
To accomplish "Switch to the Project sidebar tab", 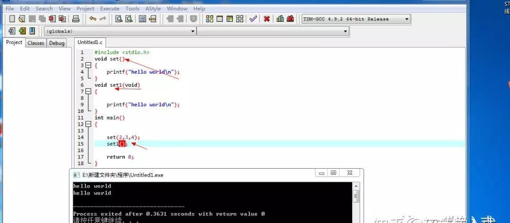I will pos(14,43).
